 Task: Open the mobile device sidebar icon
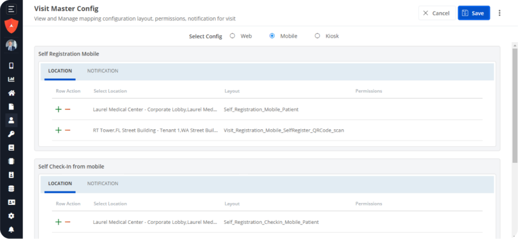coord(11,66)
